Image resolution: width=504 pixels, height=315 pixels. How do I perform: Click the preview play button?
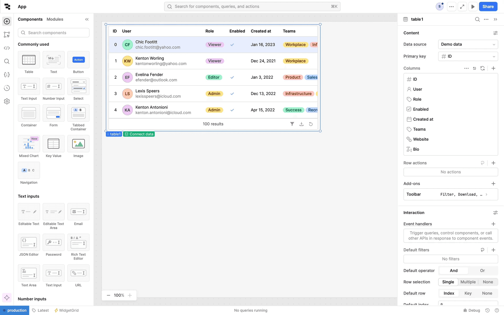(x=473, y=7)
